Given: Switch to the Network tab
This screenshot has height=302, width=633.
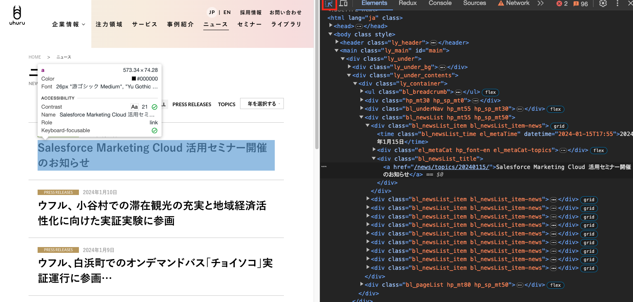Looking at the screenshot, I should [514, 3].
